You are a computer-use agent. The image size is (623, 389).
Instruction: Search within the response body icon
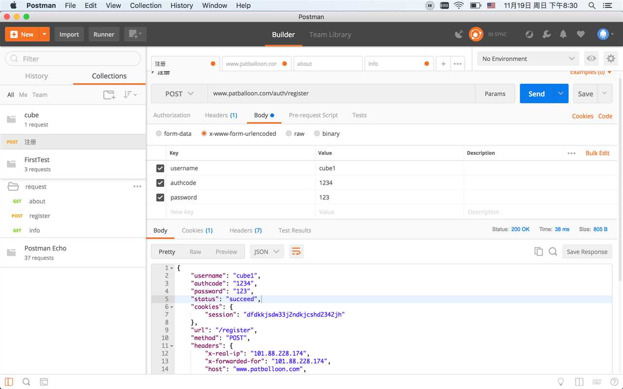[553, 251]
